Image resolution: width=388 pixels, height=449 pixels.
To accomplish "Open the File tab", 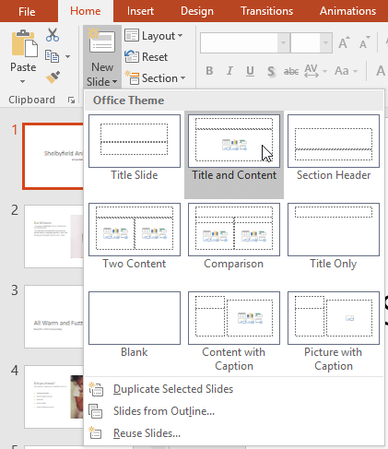I will click(27, 11).
